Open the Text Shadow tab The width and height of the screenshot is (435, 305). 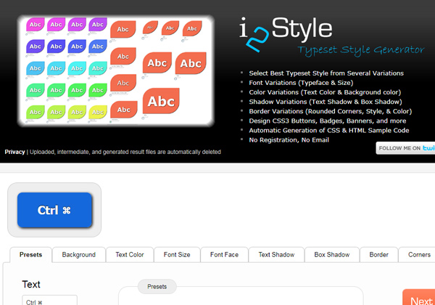(277, 255)
